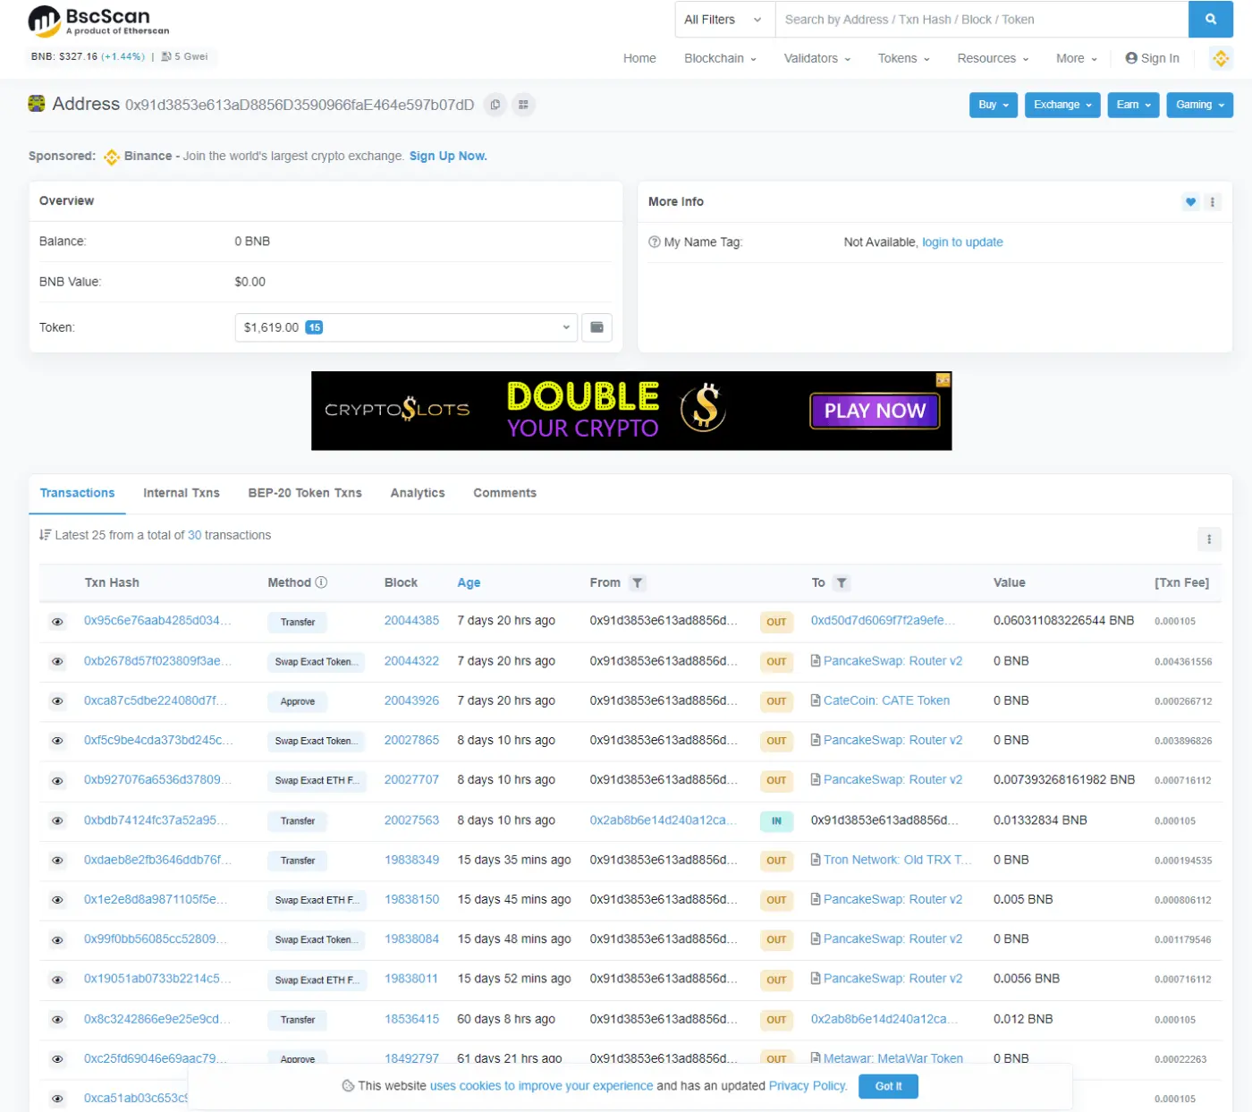
Task: Click the heart icon in More Info
Action: pyautogui.click(x=1190, y=202)
